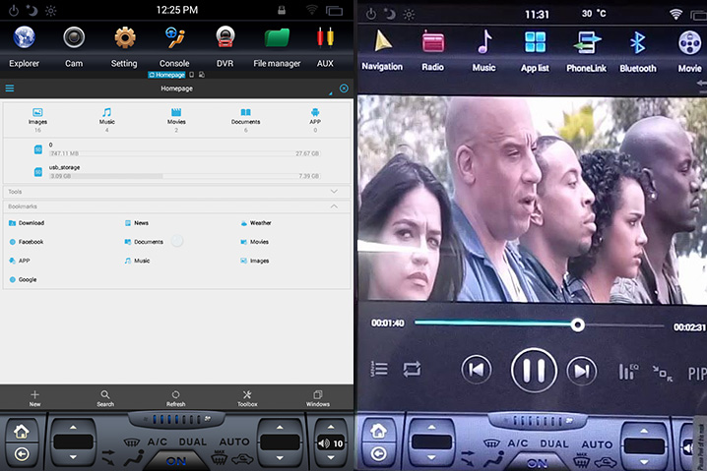Open the internal storage 0 entry

click(177, 149)
